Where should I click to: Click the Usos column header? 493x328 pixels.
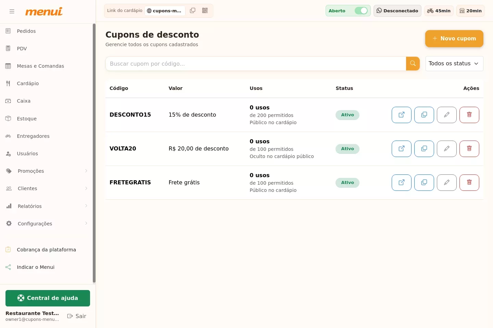pyautogui.click(x=256, y=88)
